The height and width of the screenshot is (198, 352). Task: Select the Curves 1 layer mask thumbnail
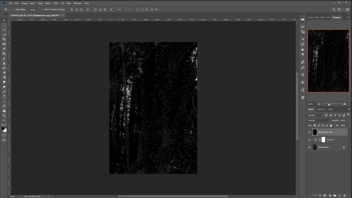(x=323, y=140)
